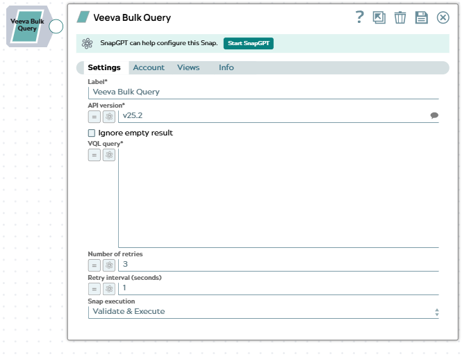Open the Snap execution dropdown
This screenshot has height=357, width=469.
(263, 312)
